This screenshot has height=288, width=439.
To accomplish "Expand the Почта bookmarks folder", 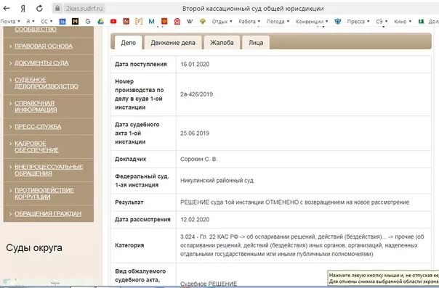I will [10, 21].
